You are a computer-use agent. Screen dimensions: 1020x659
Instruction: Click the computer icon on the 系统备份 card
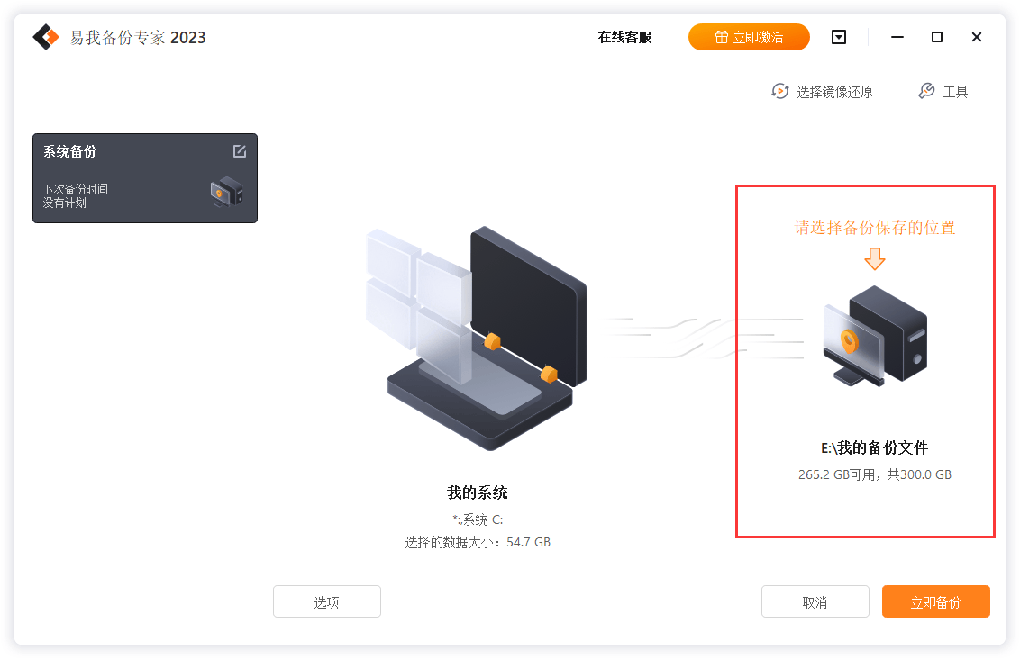(226, 193)
